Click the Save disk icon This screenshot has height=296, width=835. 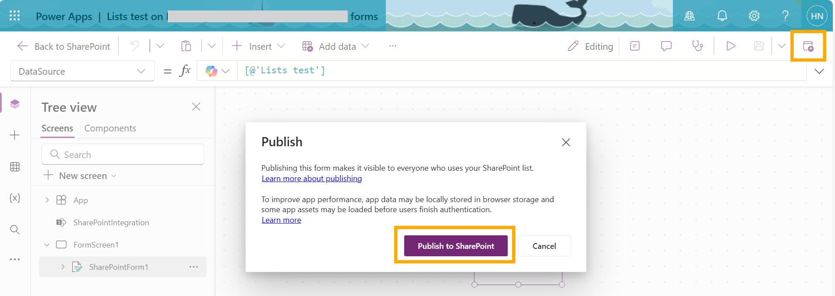pos(759,46)
